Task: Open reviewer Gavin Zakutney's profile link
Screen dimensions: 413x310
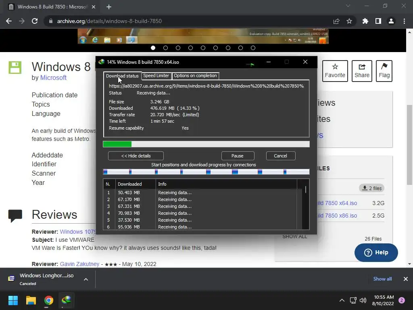Action: [x=79, y=264]
